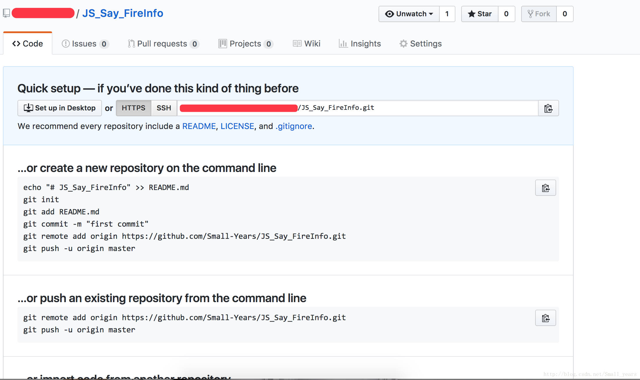
Task: Open repository Settings tab
Action: pos(420,44)
